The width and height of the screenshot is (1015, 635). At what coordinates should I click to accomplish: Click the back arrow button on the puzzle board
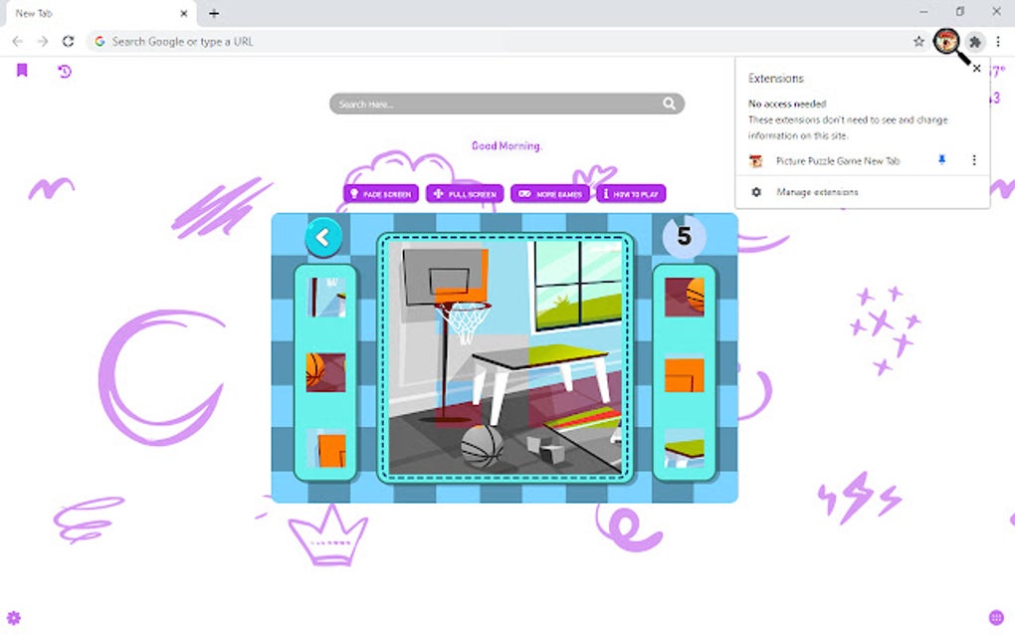(x=321, y=237)
